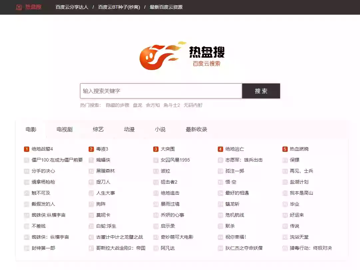Click the red number 1 badge beside 绝地战警4
This screenshot has width=360, height=270.
pyautogui.click(x=26, y=149)
